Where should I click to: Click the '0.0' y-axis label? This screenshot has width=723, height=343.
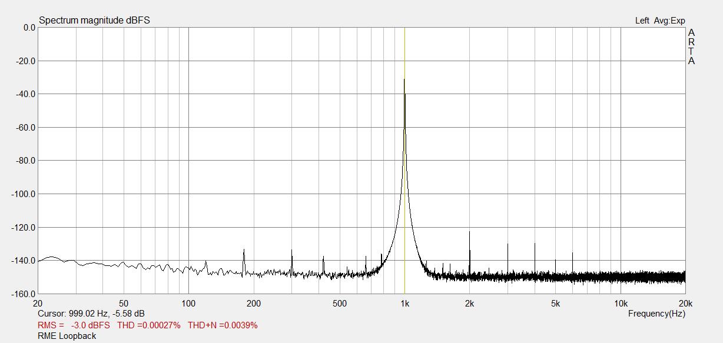[x=29, y=28]
